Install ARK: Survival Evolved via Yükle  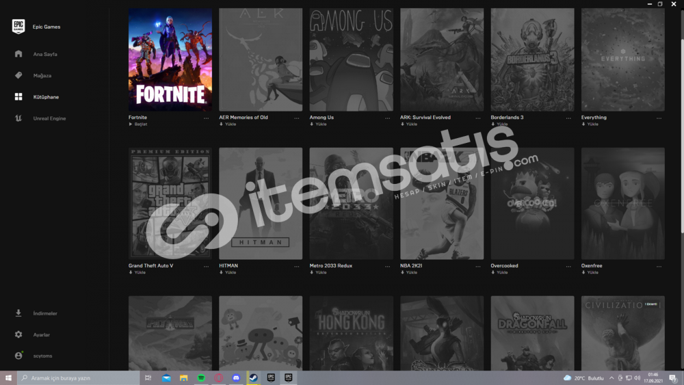point(409,124)
